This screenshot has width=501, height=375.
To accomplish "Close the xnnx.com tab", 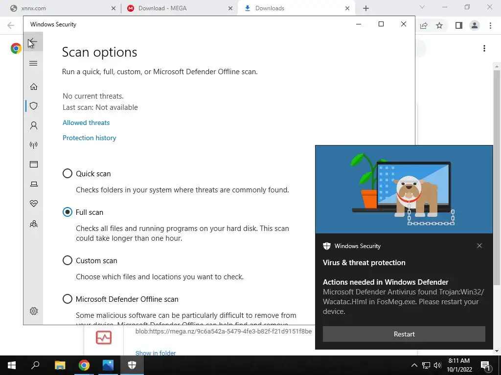I will coord(114,8).
